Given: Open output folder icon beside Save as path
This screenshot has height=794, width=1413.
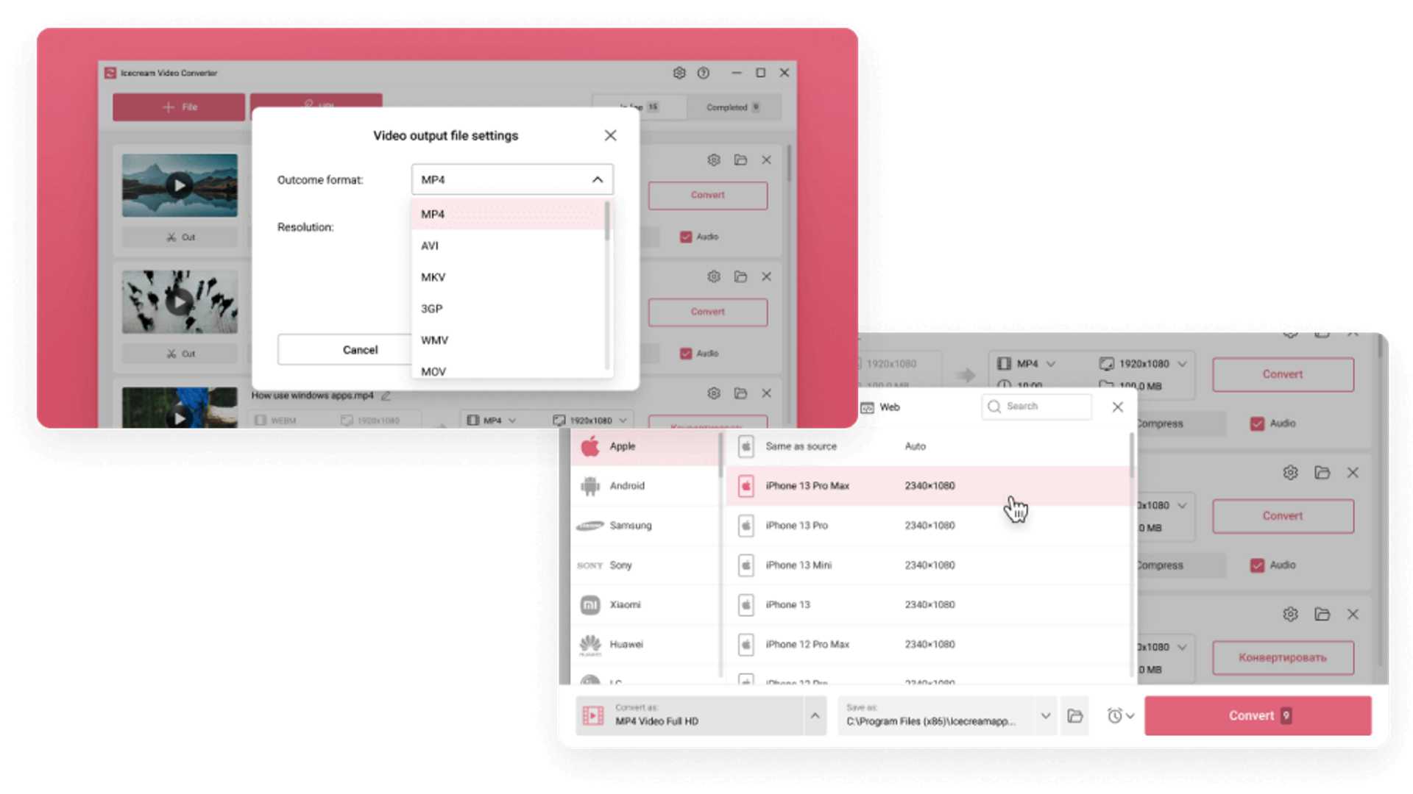Looking at the screenshot, I should coord(1074,715).
